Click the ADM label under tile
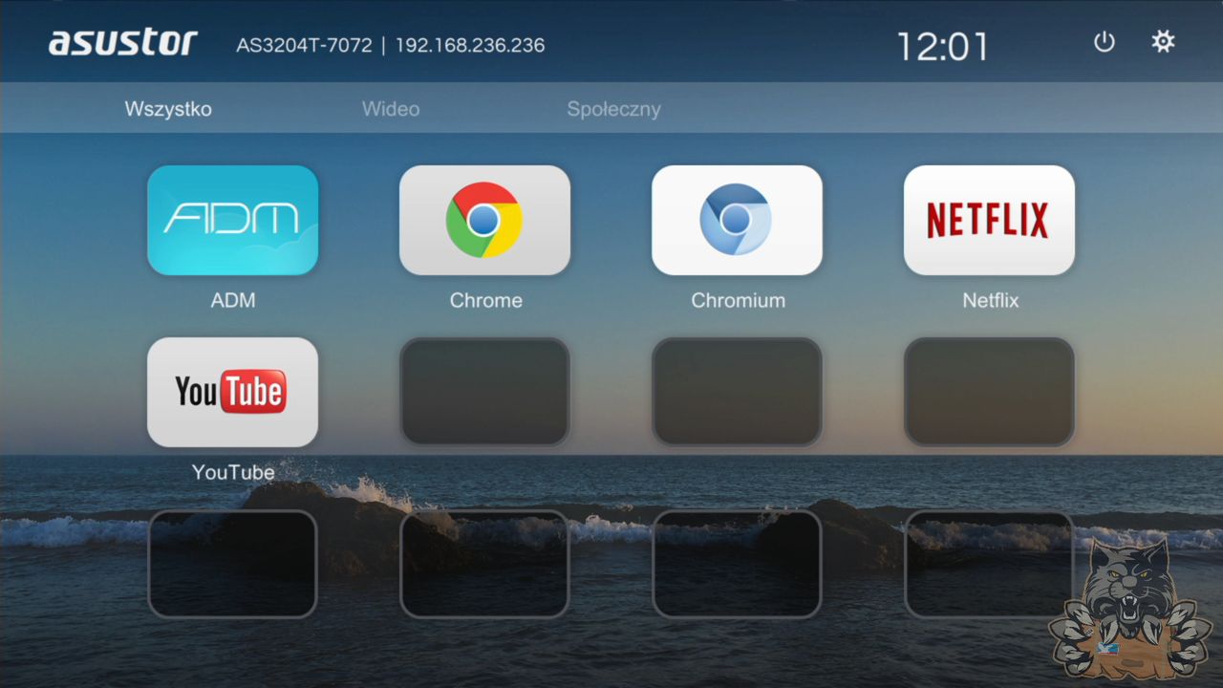This screenshot has height=688, width=1223. 233,300
